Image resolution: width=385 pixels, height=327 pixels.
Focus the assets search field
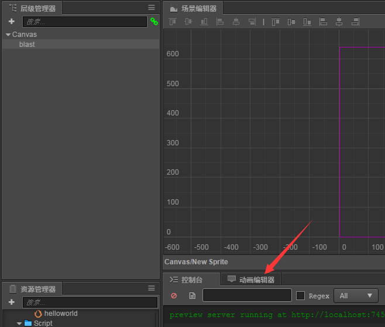pos(90,302)
